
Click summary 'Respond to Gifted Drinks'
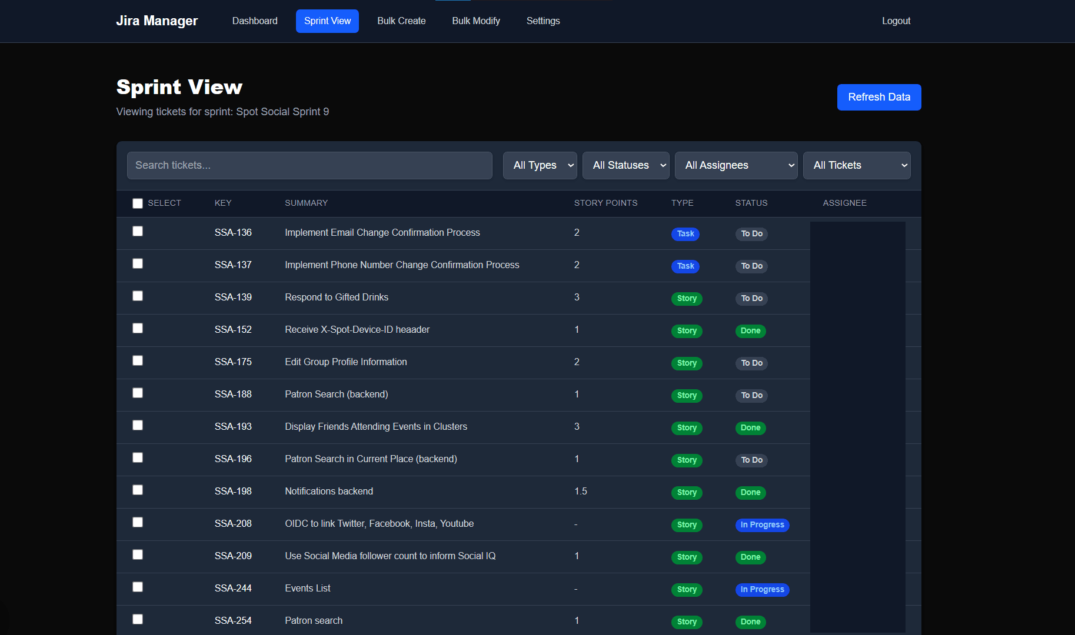pos(337,298)
